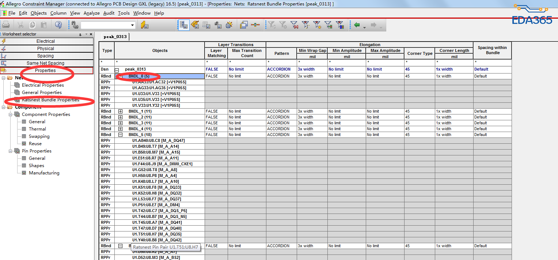Screen dimensions: 558x260
Task: Click the Pattern cell for BNDL_2
Action: pyautogui.click(x=281, y=117)
